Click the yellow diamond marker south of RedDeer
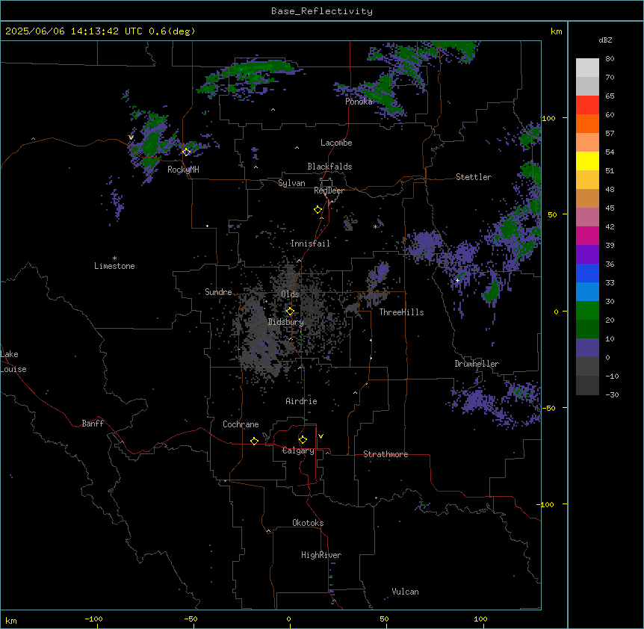 coord(318,210)
